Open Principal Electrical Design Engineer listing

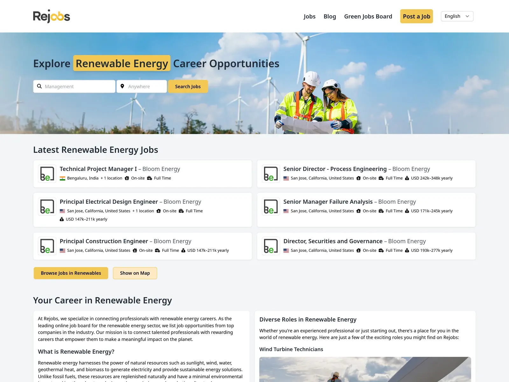pos(109,202)
